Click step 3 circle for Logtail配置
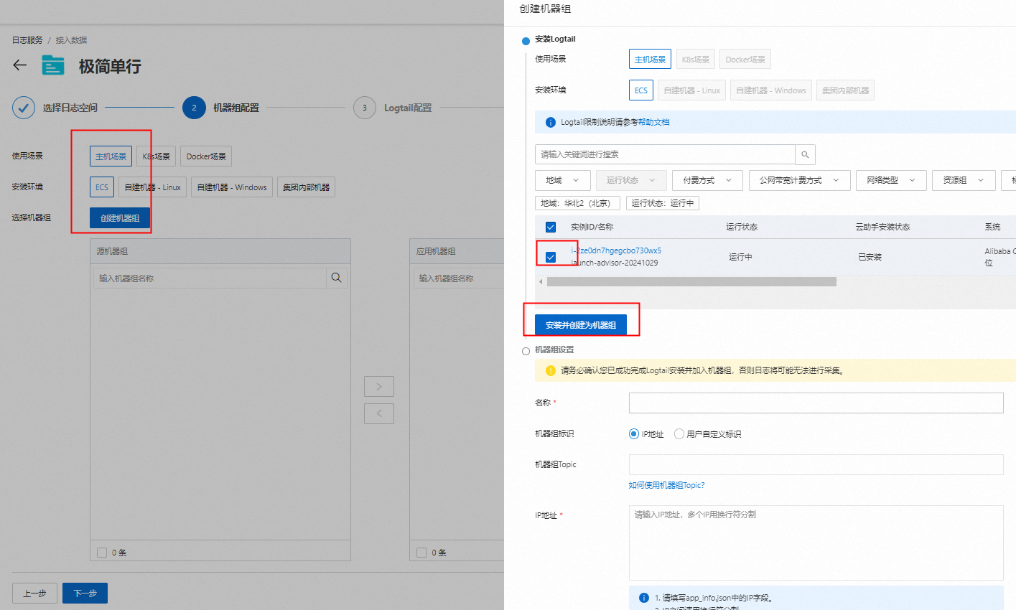The image size is (1016, 610). 365,108
